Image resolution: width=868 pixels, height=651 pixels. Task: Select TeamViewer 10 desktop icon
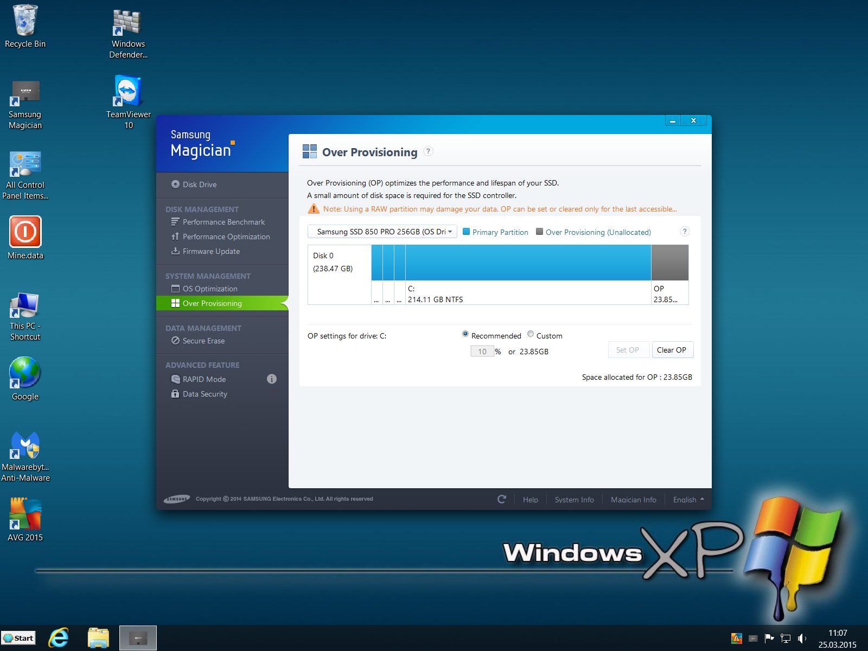[128, 102]
